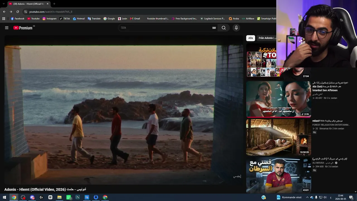Open the YouTube guide hamburger menu
Viewport: 357px width, 201px height.
pos(7,28)
